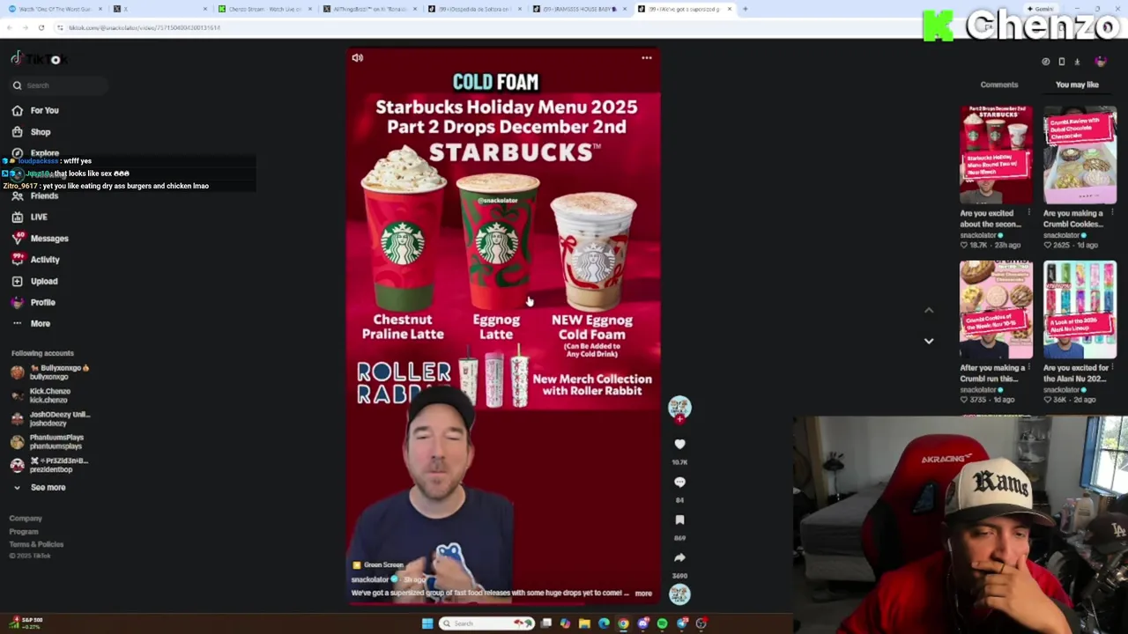
Task: Mute the video with speaker icon
Action: (357, 58)
